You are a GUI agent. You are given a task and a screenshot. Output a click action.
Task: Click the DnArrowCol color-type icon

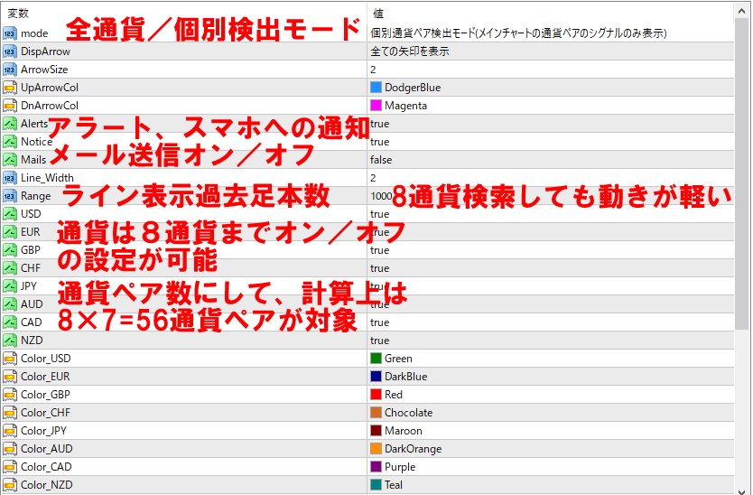[10, 106]
